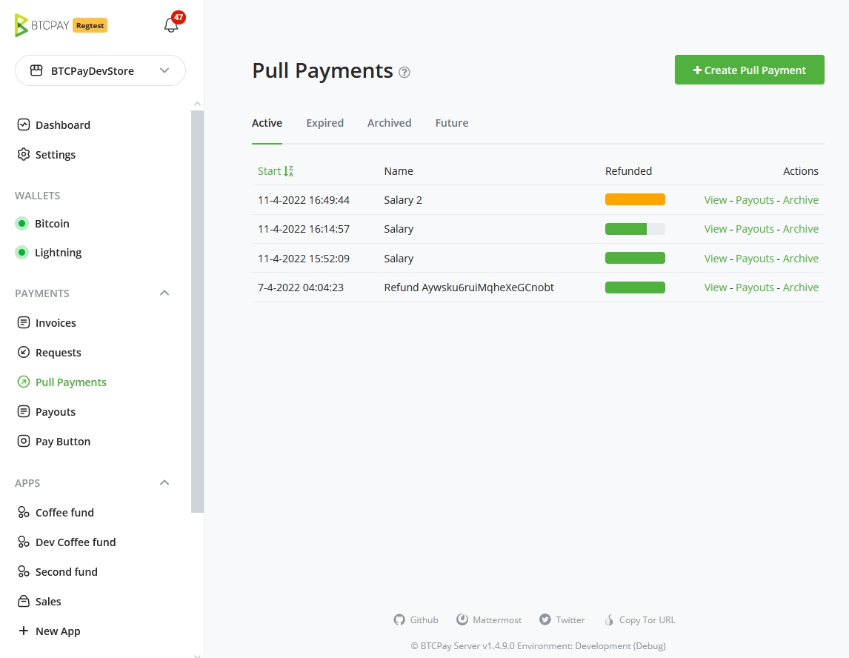Click the Twitter footer icon
This screenshot has width=849, height=658.
tap(544, 619)
